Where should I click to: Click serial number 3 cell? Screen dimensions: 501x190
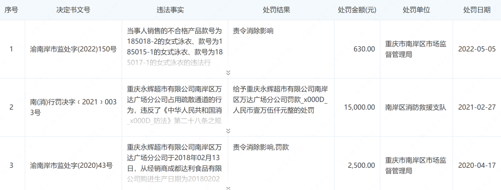click(x=12, y=165)
